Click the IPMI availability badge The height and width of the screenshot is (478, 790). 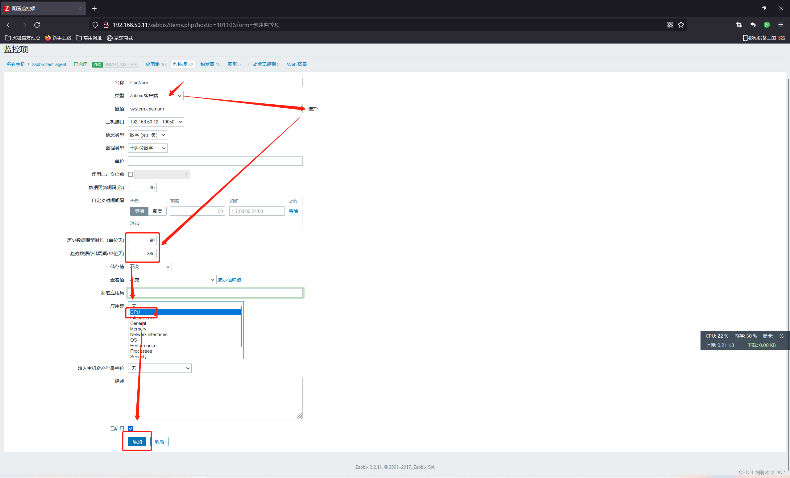[134, 64]
